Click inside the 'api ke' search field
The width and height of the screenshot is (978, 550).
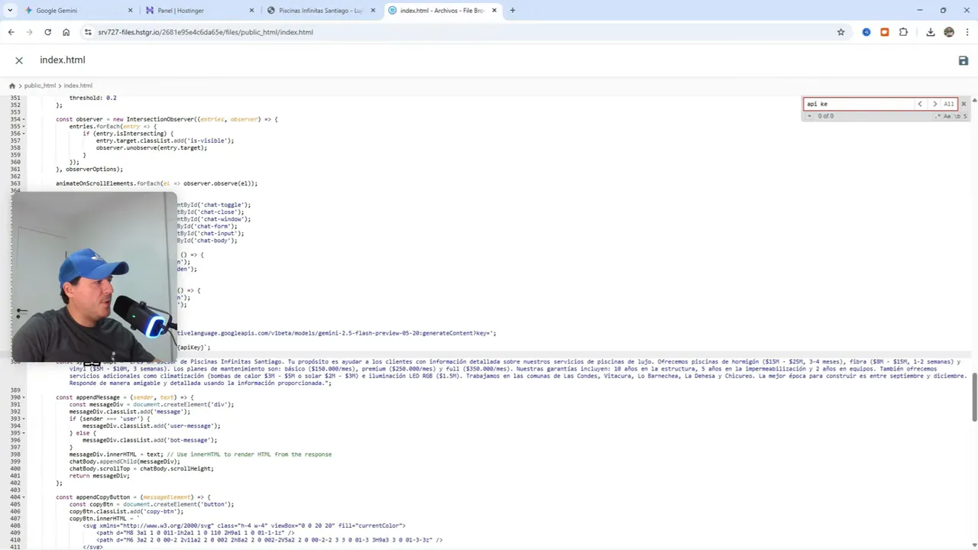point(856,104)
